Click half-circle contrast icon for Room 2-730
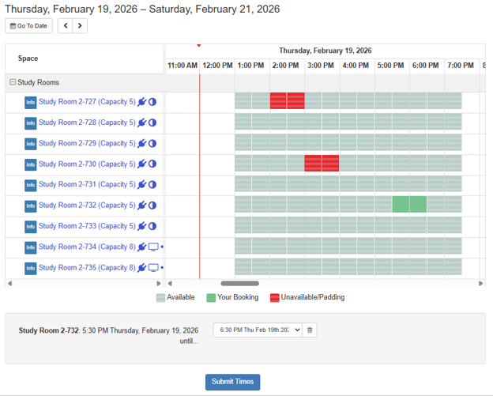493x396 pixels. pos(152,164)
